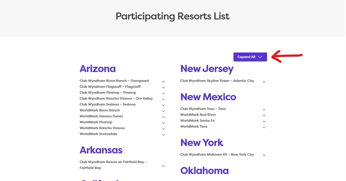Click the New Jersey state heading
This screenshot has height=181, width=346.
click(207, 69)
